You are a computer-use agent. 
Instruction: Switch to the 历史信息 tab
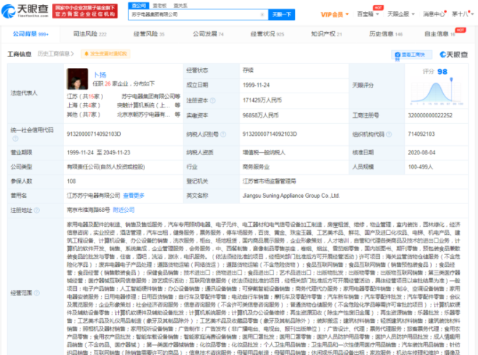click(386, 34)
